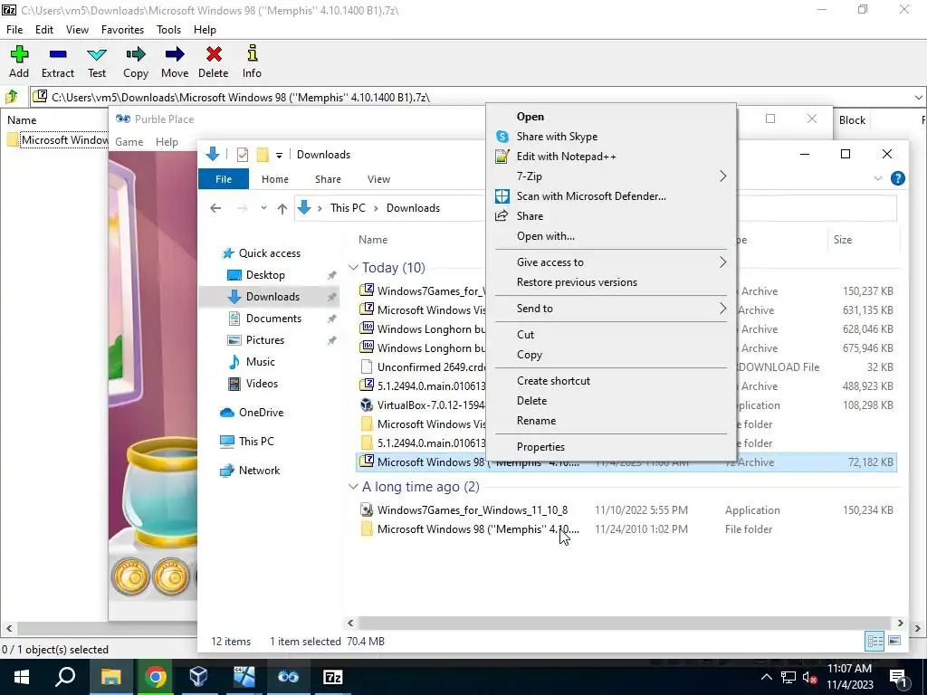
Task: Choose Copy in the context menu
Action: pyautogui.click(x=611, y=355)
